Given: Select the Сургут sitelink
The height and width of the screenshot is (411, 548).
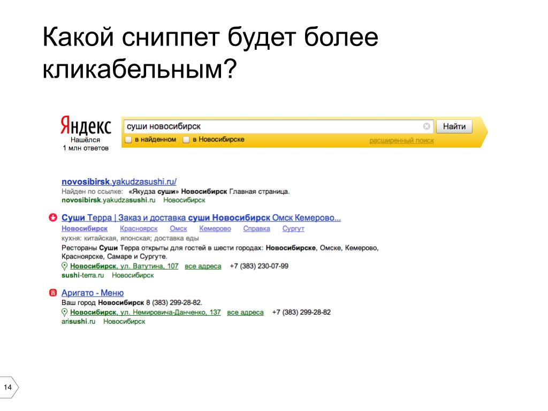Looking at the screenshot, I should pos(293,229).
